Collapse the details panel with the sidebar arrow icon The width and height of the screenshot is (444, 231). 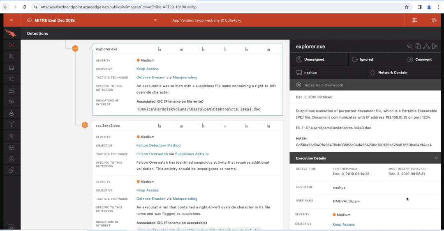(435, 46)
